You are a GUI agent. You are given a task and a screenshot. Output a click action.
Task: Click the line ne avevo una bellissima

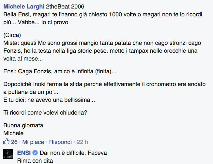49,100
